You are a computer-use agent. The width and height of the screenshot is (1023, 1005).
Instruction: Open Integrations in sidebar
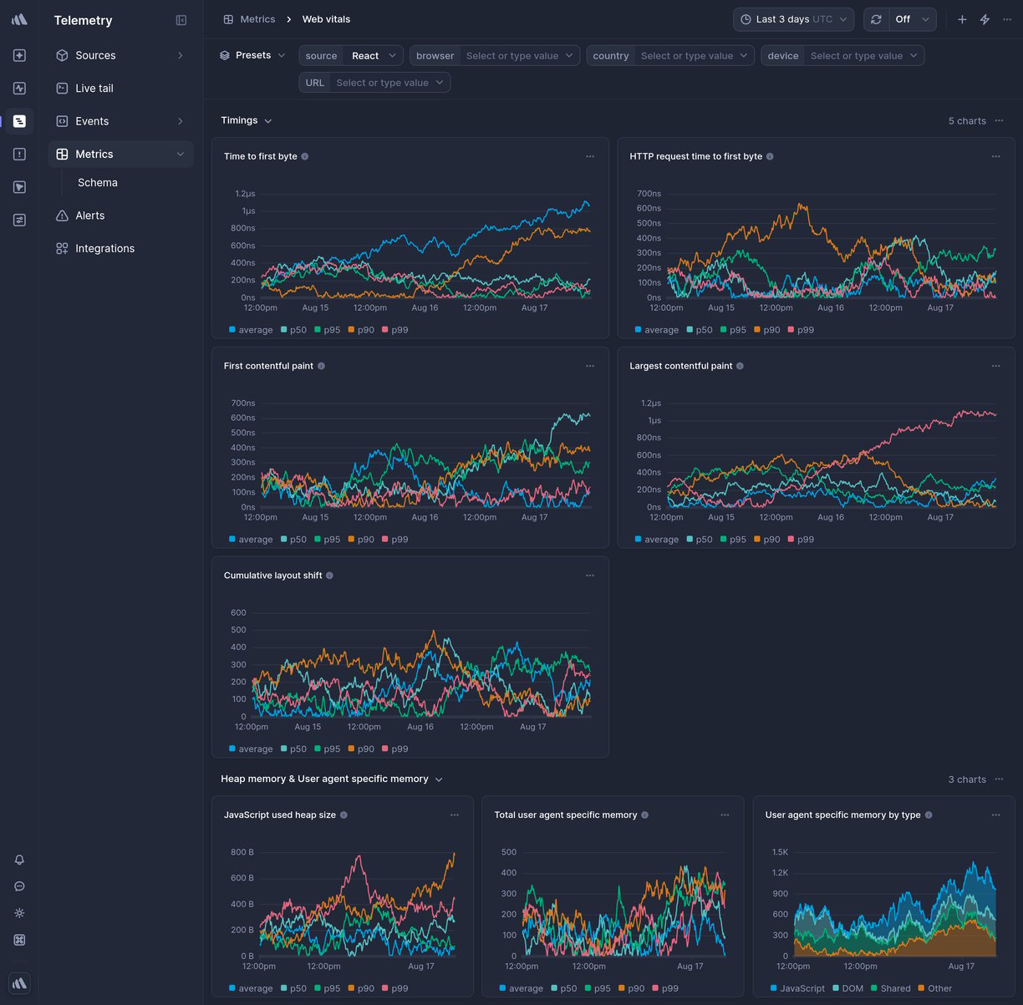(121, 248)
